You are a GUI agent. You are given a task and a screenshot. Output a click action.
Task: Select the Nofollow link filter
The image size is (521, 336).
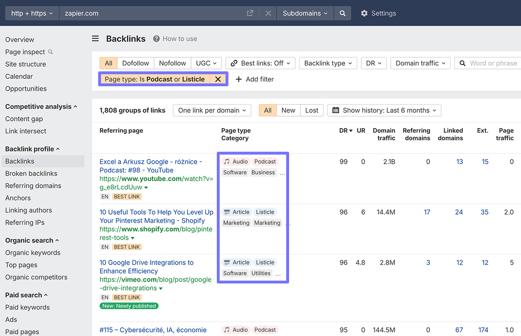click(x=172, y=63)
